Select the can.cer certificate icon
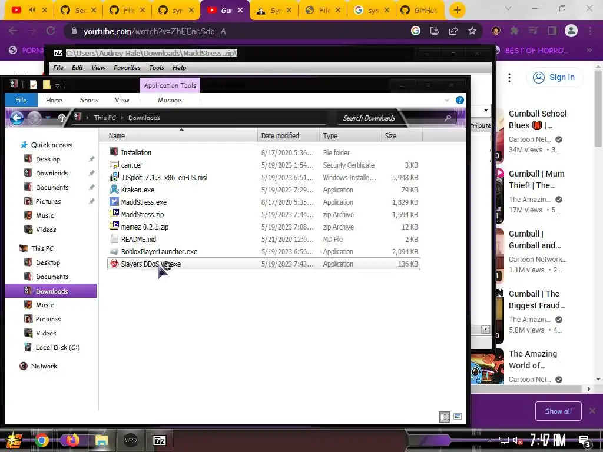Viewport: 603px width, 452px height. (x=114, y=165)
